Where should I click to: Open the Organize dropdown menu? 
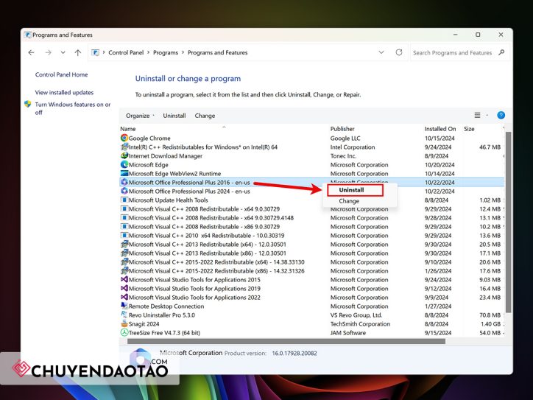(x=140, y=116)
